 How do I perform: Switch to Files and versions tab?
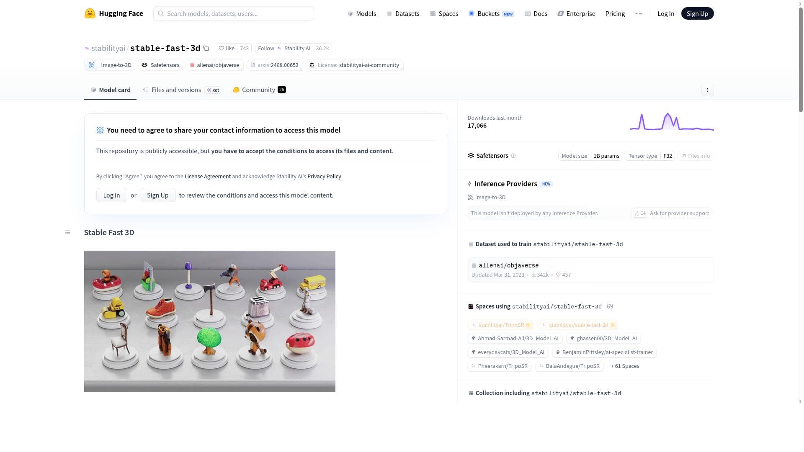click(x=176, y=90)
